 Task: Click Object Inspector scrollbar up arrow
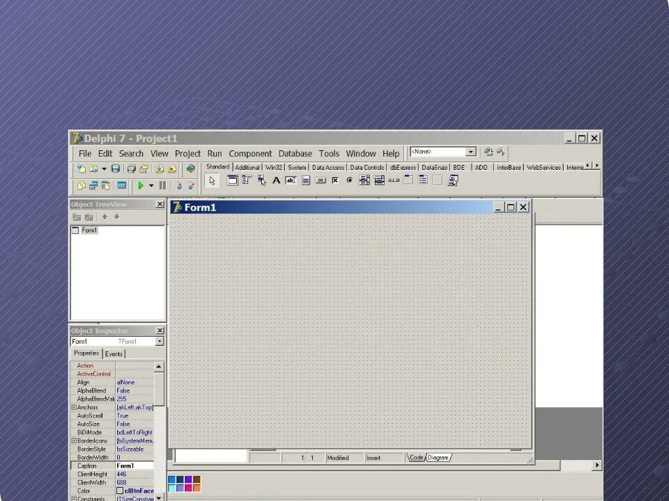(159, 367)
